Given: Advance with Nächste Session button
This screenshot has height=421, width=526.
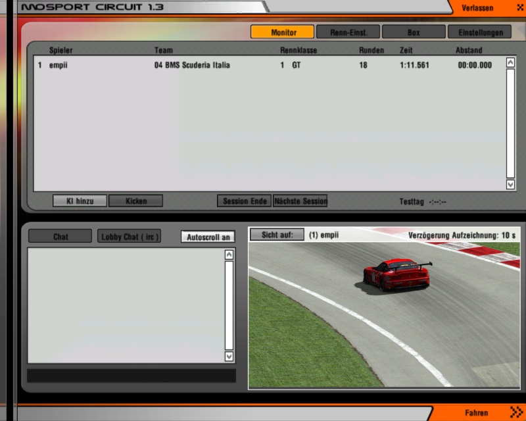Looking at the screenshot, I should (300, 201).
